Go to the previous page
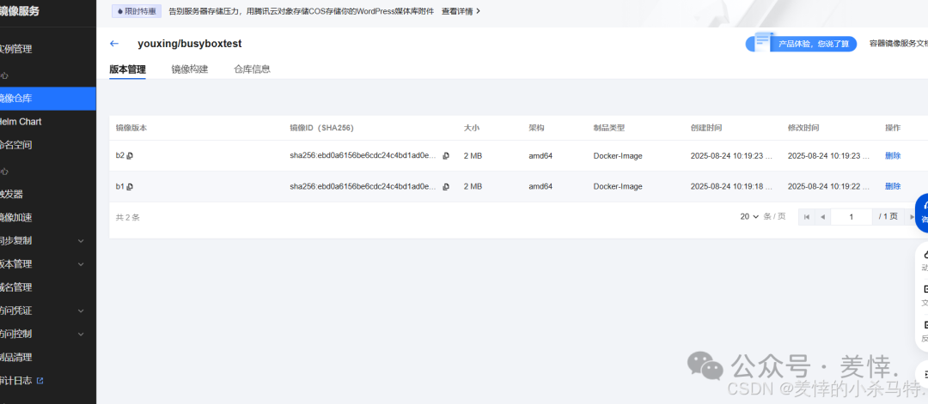 tap(822, 217)
